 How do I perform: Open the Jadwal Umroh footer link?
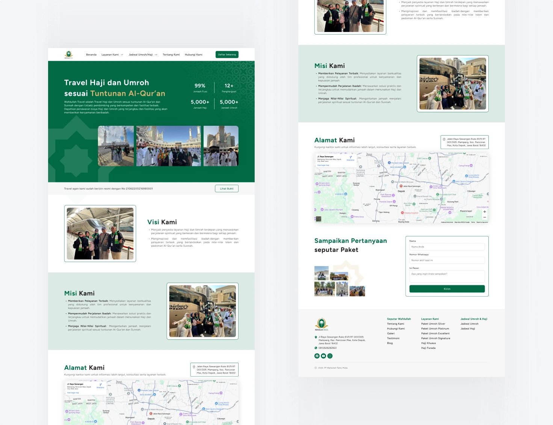point(470,324)
